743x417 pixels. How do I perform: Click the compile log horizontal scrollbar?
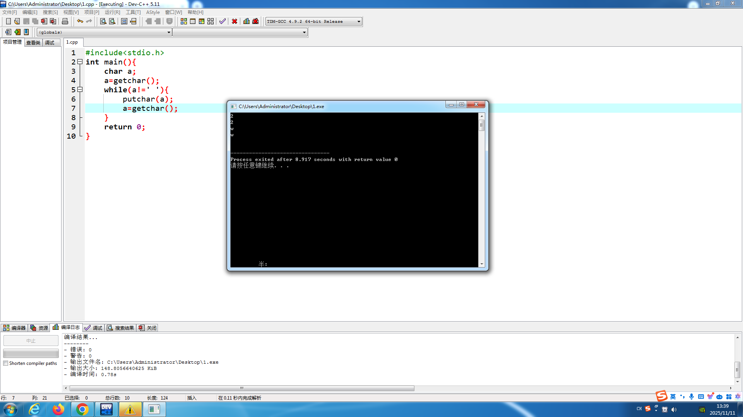pos(242,388)
